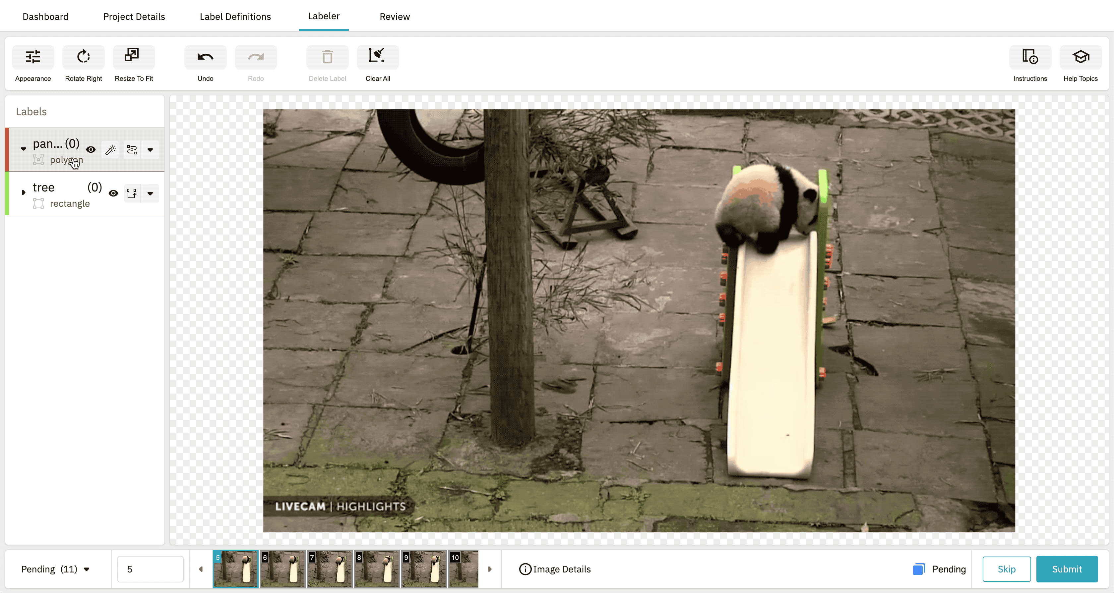This screenshot has width=1114, height=593.
Task: Click the panda label sub-label icon
Action: [132, 149]
